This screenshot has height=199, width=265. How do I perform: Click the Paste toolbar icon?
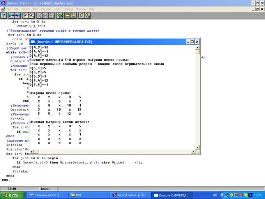(x=51, y=16)
